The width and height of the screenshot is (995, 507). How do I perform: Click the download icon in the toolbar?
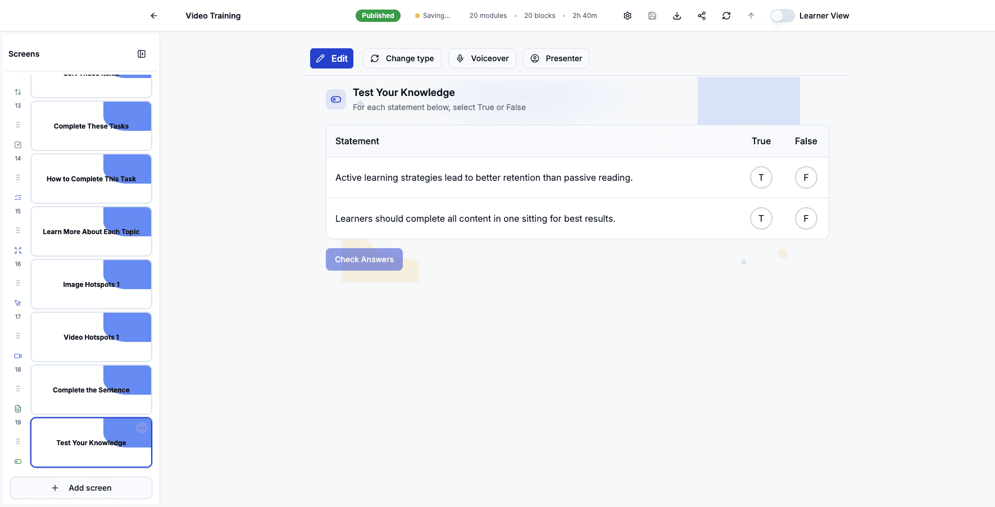[677, 16]
